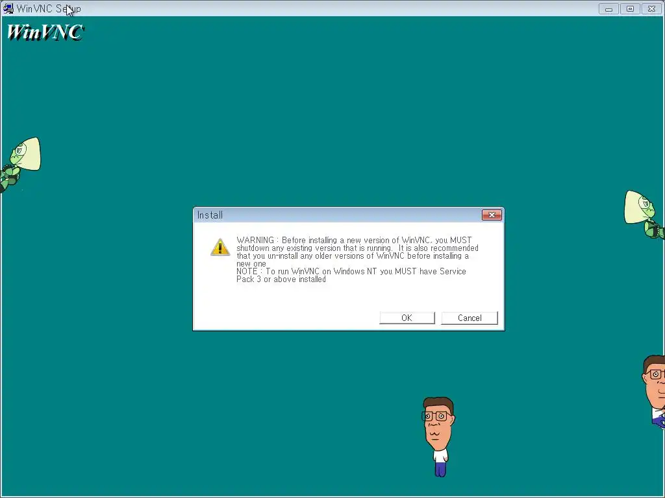Viewport: 665px width, 498px height.
Task: Click the standing Hank Hill character
Action: pyautogui.click(x=438, y=436)
